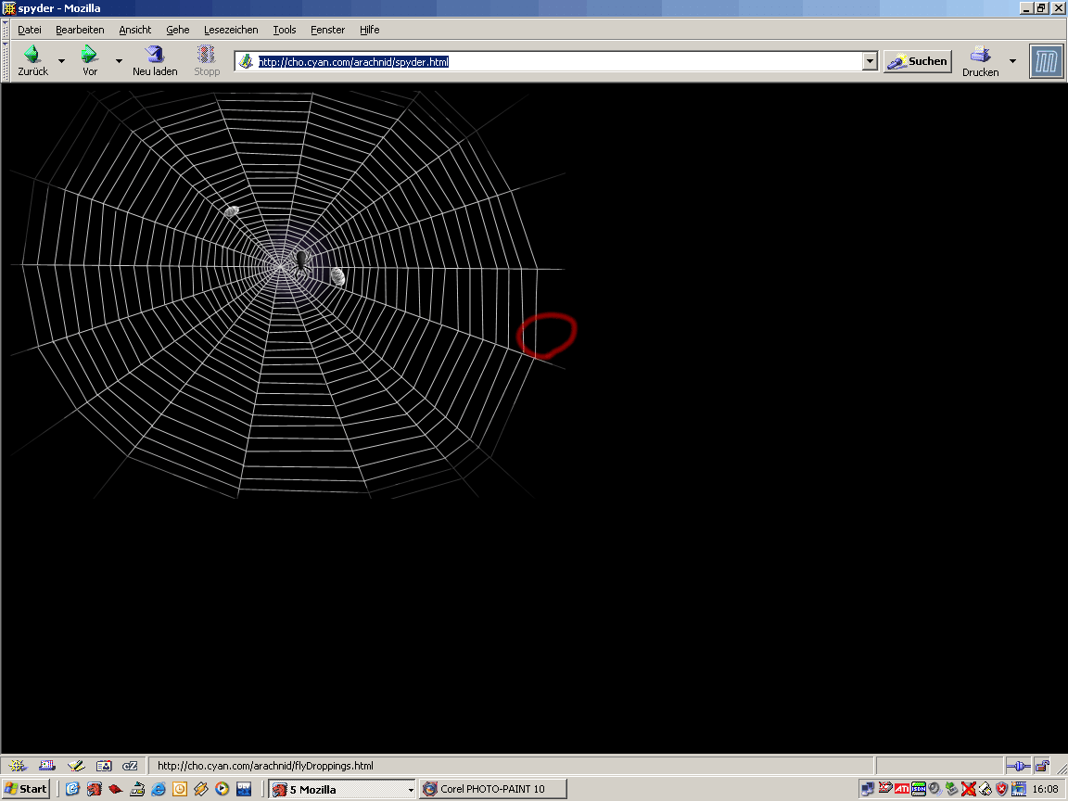Switch to Corel PHOTO-PAINT 10 in taskbar
This screenshot has height=801, width=1068.
point(492,789)
